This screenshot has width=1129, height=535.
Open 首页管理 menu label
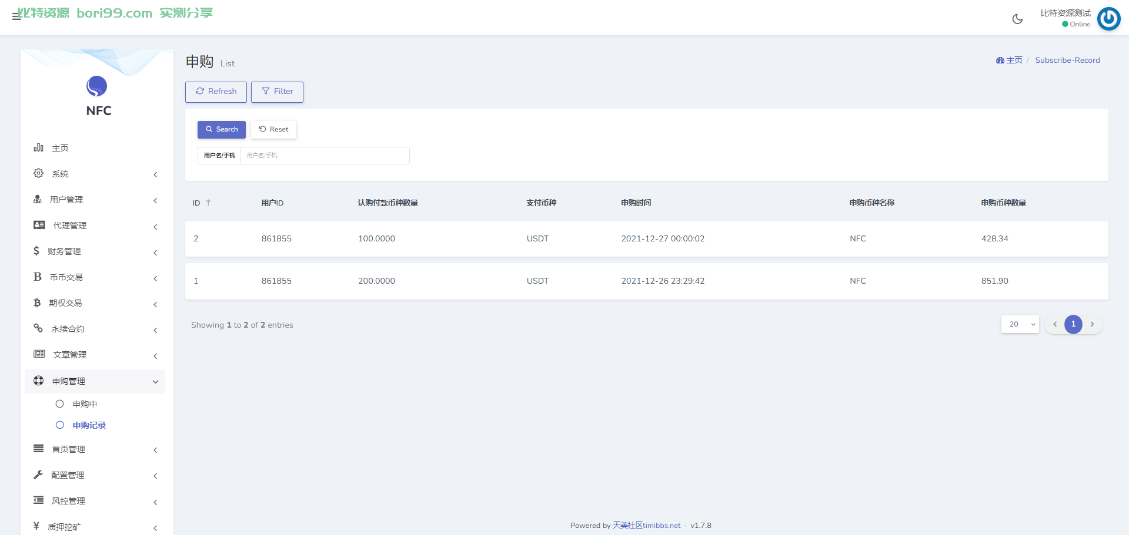[68, 449]
